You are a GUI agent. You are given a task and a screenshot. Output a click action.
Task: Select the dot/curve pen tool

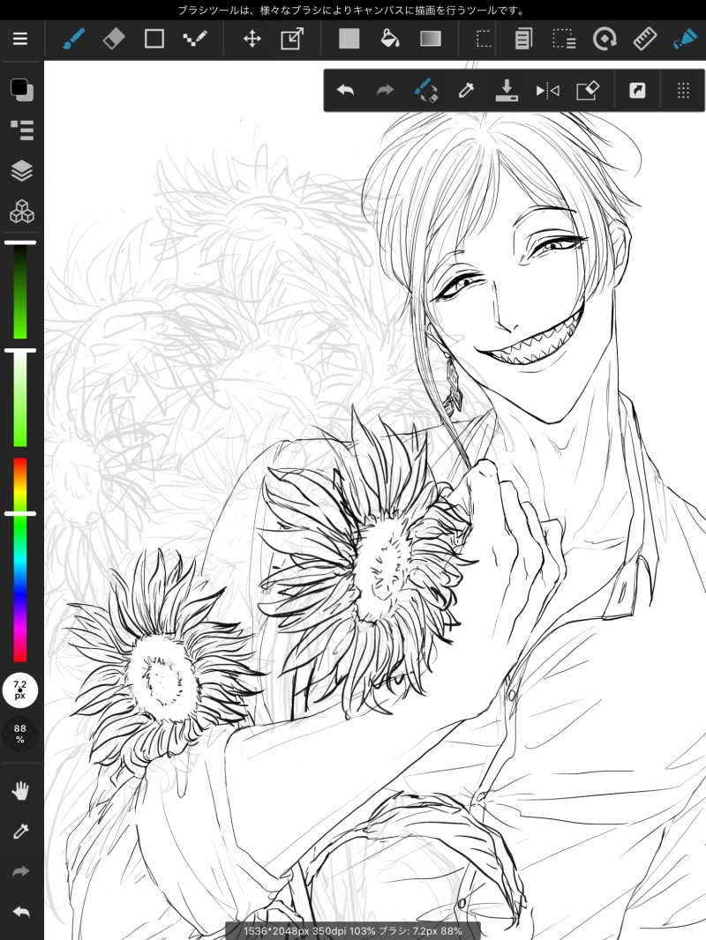coord(194,39)
